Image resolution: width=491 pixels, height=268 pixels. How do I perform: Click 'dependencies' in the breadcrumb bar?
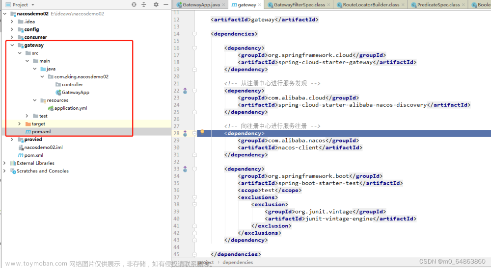tap(238, 263)
